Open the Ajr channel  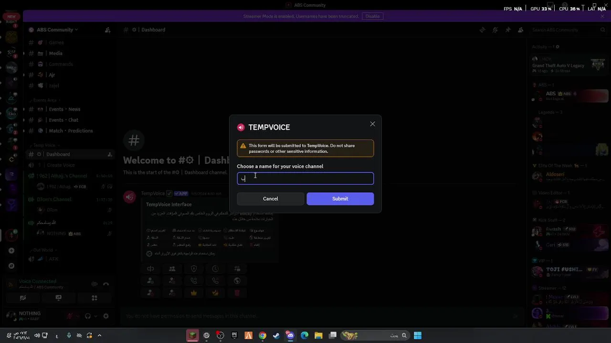coord(70,75)
